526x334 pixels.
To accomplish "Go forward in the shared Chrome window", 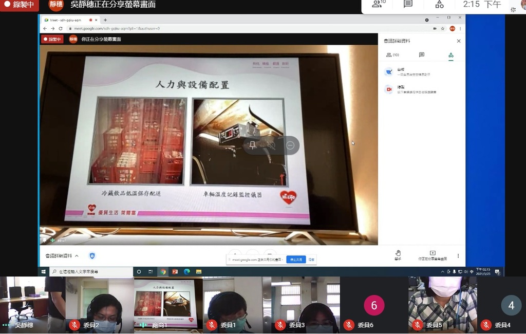I will pos(53,29).
